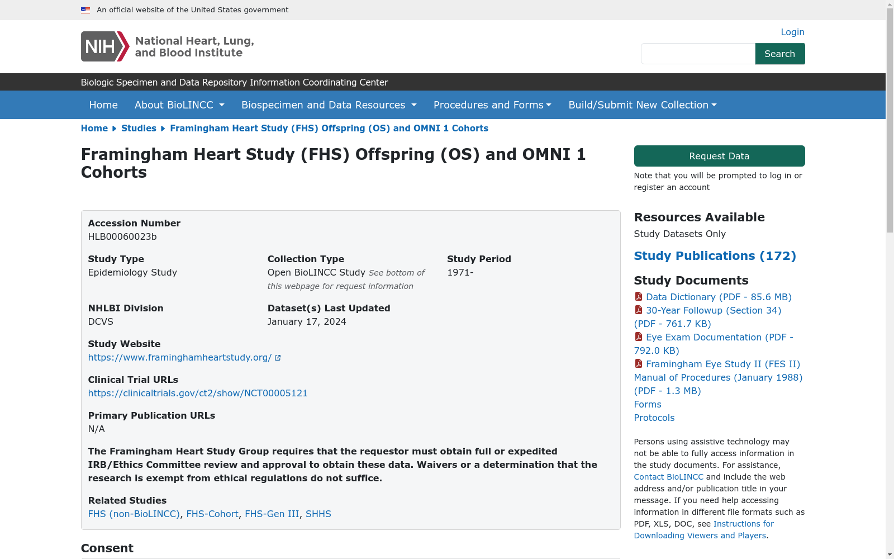Expand Biospecimen and Data Resources menu
Viewport: 894px width, 559px height.
329,105
